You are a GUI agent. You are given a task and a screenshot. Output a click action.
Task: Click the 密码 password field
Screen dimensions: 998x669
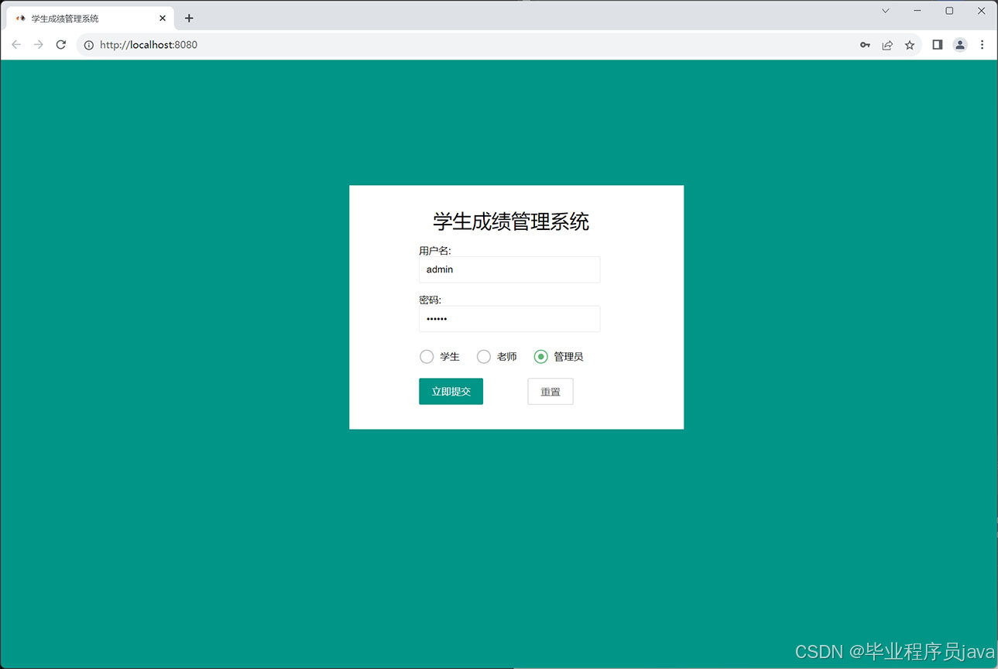pos(509,319)
